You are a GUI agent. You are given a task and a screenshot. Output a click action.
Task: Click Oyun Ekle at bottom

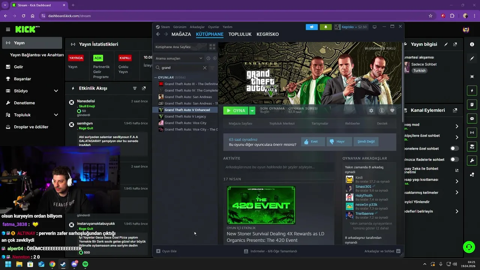[166, 251]
